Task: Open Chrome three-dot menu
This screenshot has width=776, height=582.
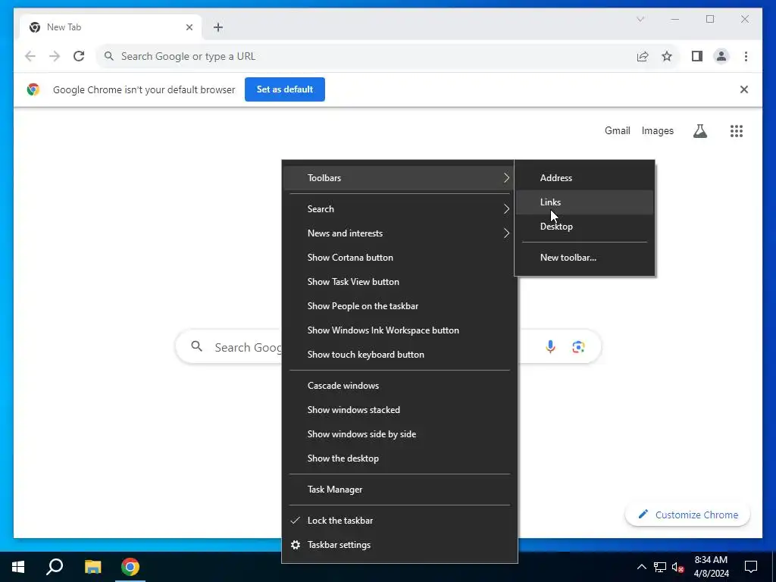Action: [746, 56]
